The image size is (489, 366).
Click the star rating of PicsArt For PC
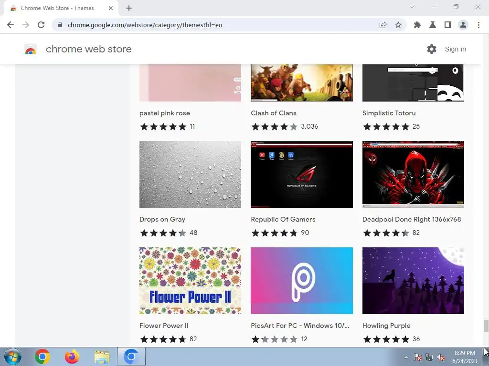pos(275,339)
